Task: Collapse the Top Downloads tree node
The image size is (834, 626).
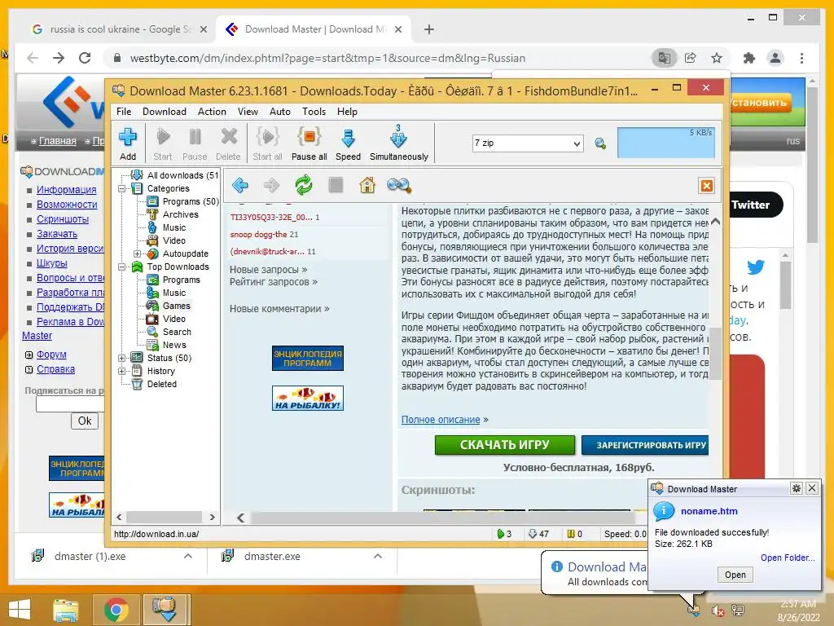Action: click(x=122, y=267)
